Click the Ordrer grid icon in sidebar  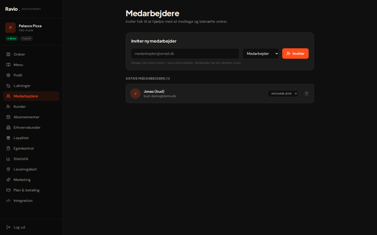tap(8, 54)
